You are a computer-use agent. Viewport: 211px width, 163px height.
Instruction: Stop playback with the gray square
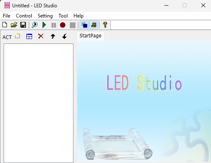point(73,25)
